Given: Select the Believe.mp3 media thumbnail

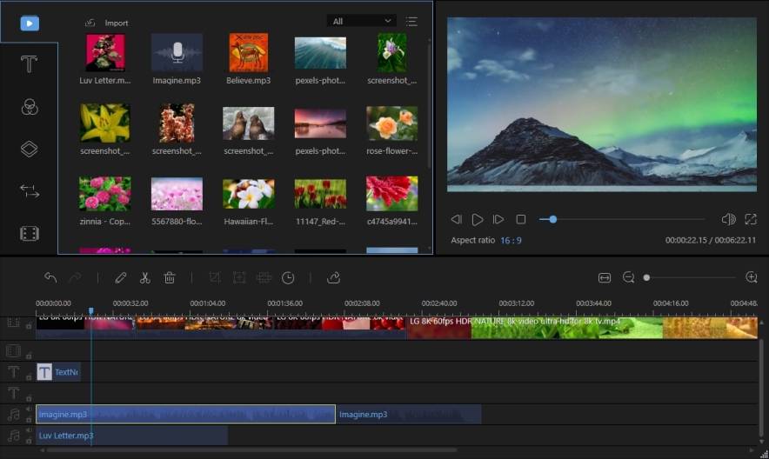Looking at the screenshot, I should tap(249, 53).
